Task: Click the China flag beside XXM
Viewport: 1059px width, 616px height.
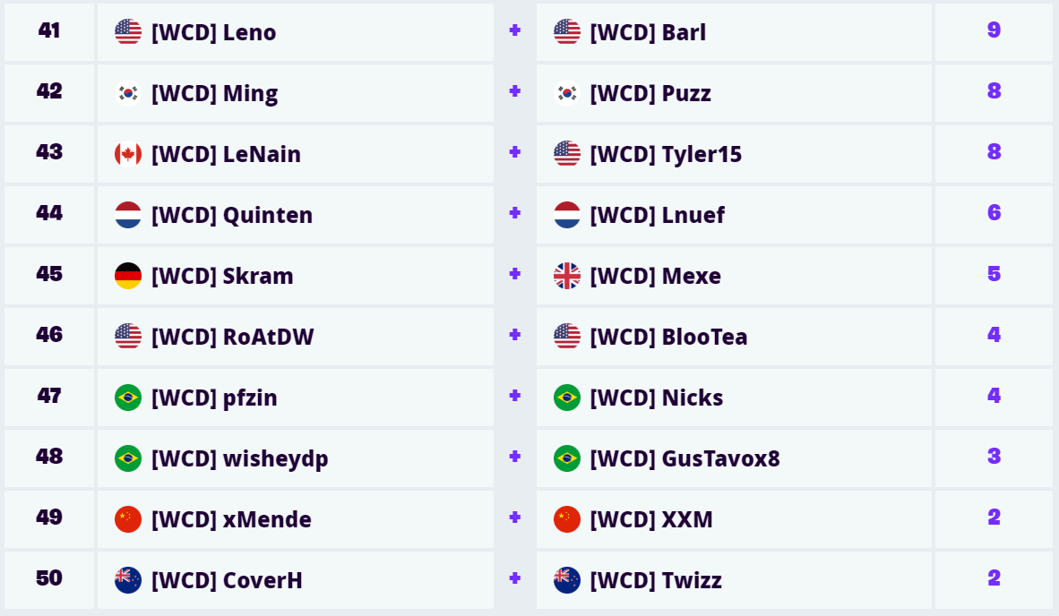Action: (x=567, y=519)
